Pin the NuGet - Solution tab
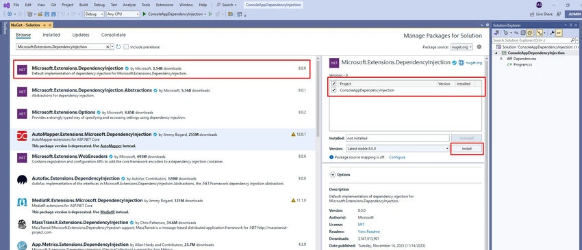 45,25
